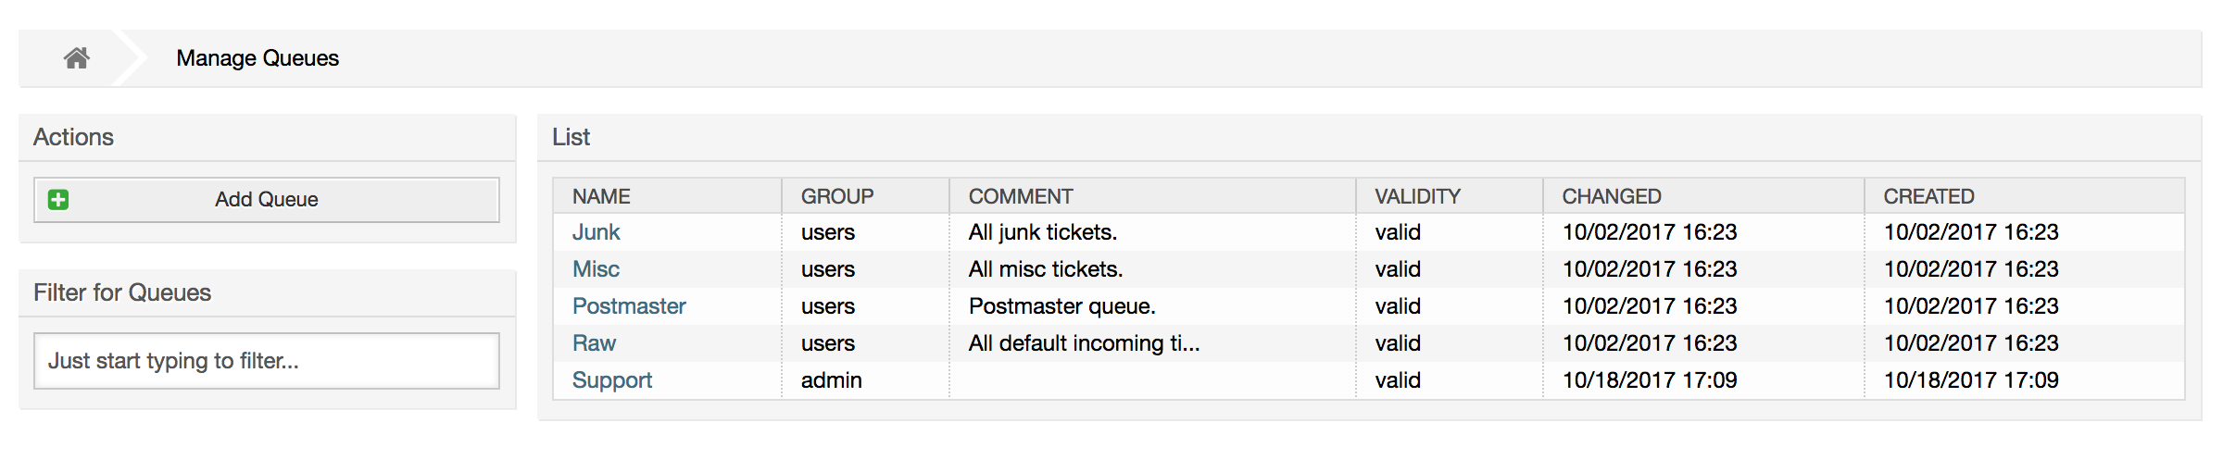Click Manage Queues breadcrumb item
This screenshot has height=460, width=2223.
tap(257, 58)
